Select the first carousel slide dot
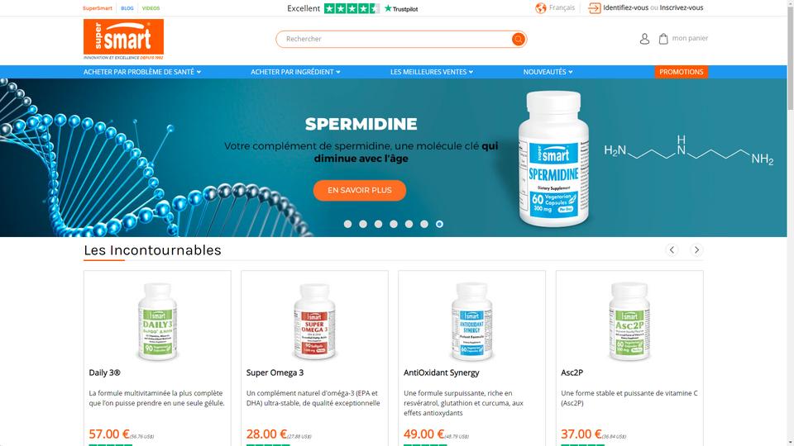 point(348,224)
